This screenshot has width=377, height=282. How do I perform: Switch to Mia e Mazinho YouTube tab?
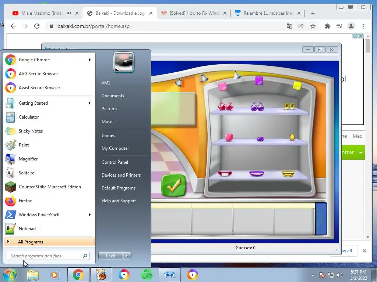42,13
